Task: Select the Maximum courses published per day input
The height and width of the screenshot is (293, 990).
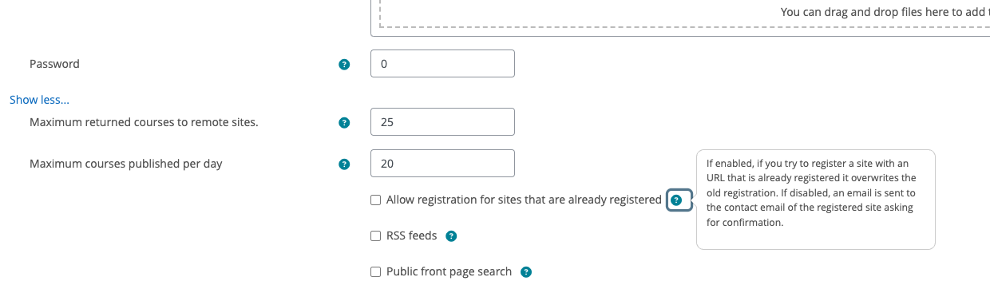Action: [x=442, y=164]
